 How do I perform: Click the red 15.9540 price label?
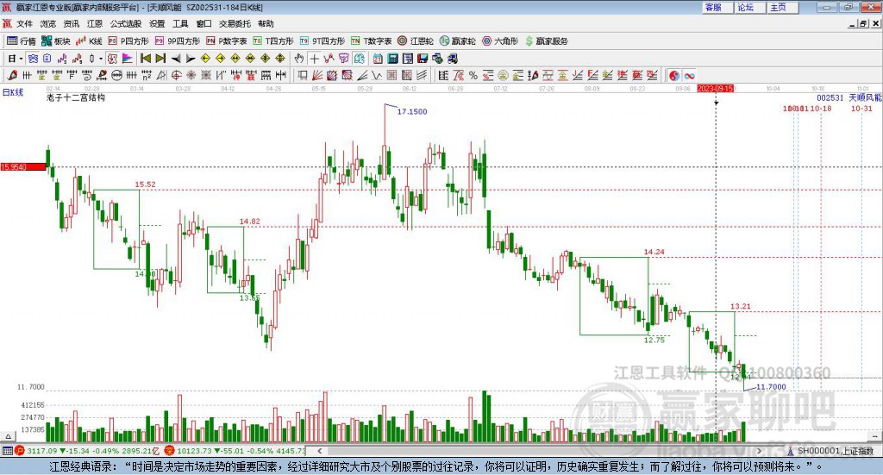tap(23, 166)
